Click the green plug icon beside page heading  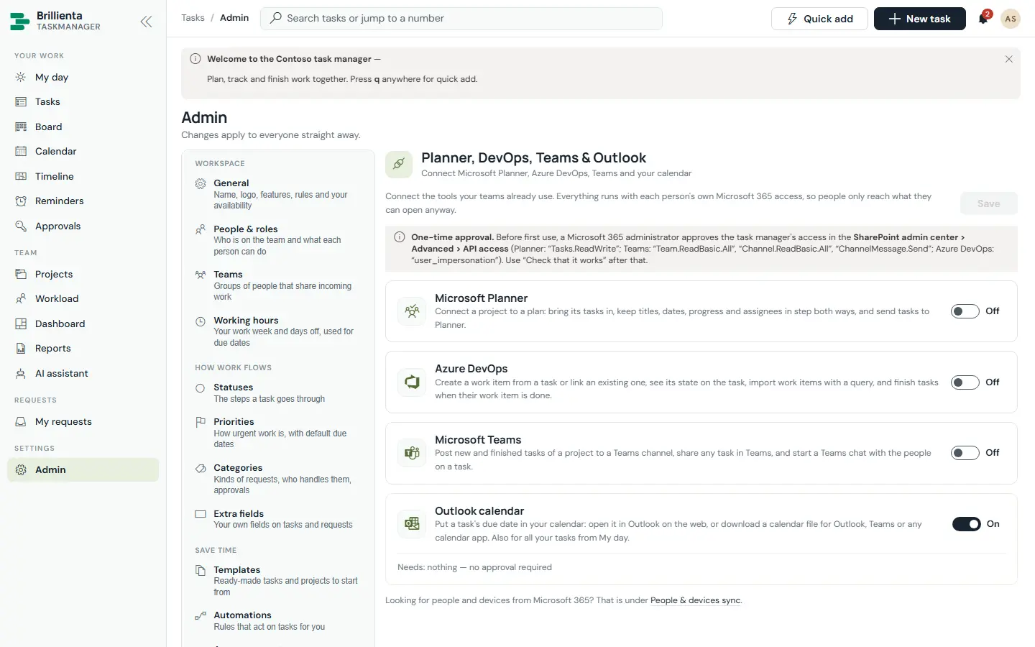[x=399, y=165]
